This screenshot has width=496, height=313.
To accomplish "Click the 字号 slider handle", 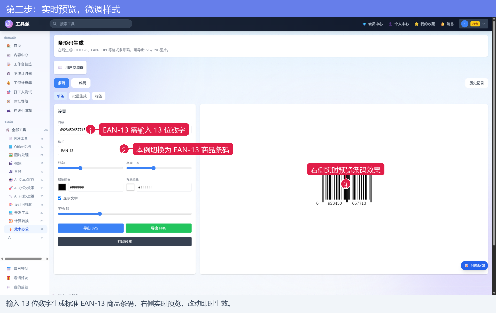I will coord(100,214).
